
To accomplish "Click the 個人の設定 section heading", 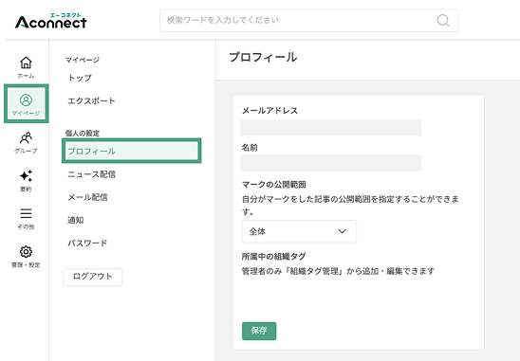I will click(x=83, y=134).
